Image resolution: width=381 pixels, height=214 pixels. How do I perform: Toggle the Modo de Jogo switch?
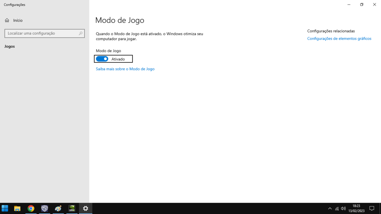coord(102,59)
